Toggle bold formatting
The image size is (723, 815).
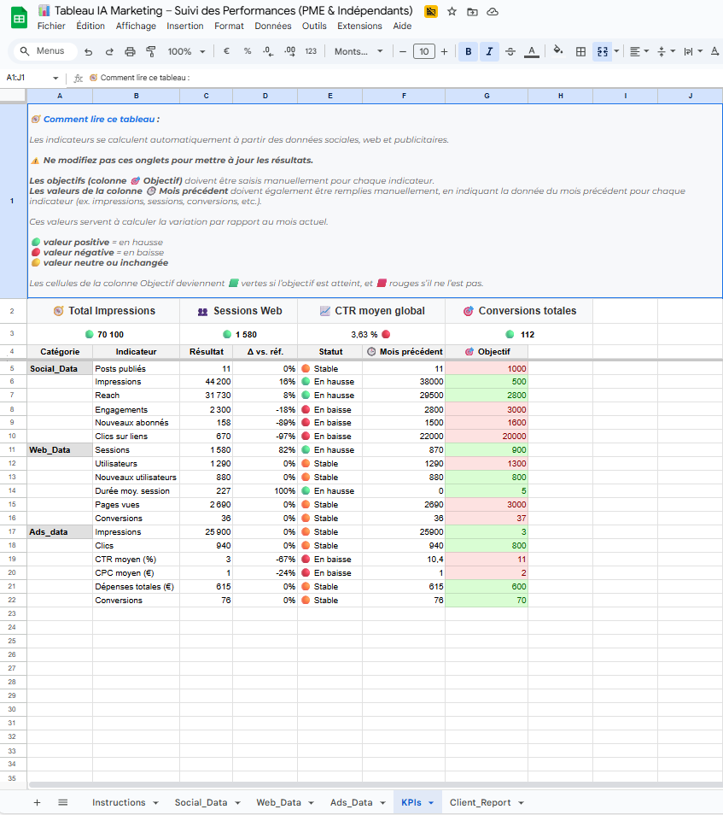pyautogui.click(x=468, y=52)
